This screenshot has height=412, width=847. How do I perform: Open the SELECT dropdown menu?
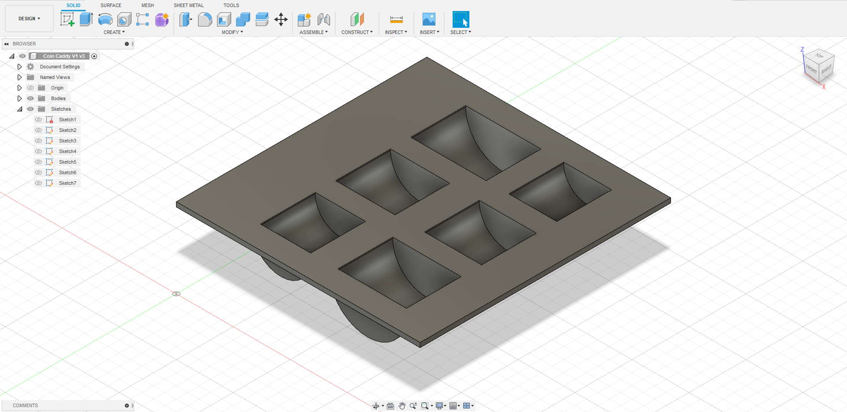[x=461, y=32]
